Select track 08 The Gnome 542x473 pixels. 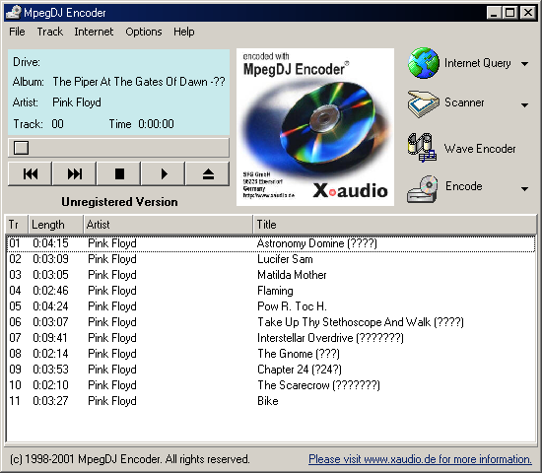tap(271, 354)
